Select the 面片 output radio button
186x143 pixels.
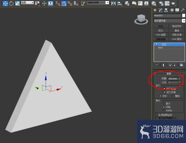[164, 103]
